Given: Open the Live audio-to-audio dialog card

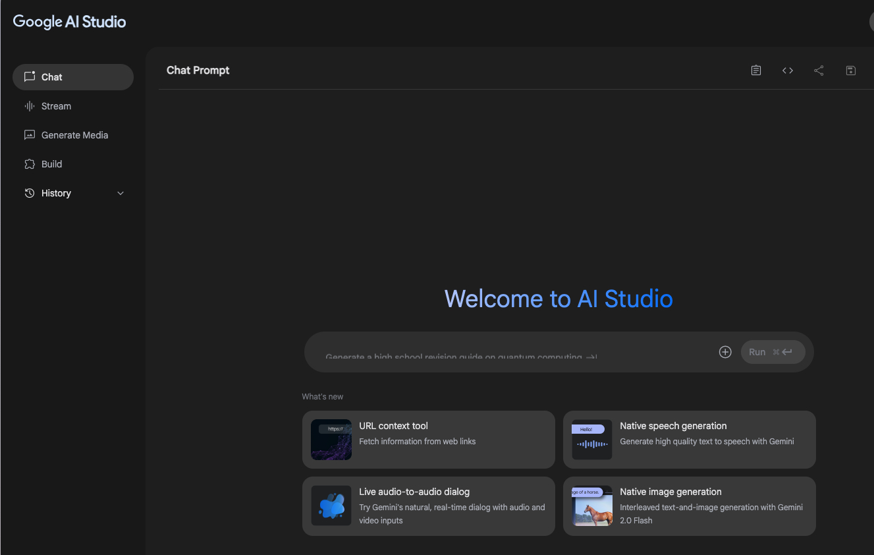Looking at the screenshot, I should tap(429, 506).
